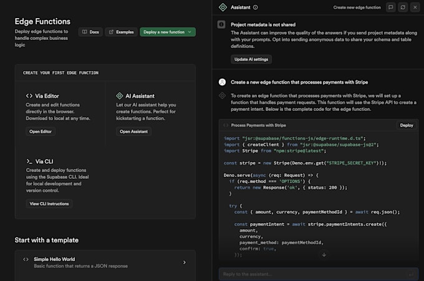Click the chevron on Simple Hello World row
Screen dimensions: 424x281
[x=185, y=262]
